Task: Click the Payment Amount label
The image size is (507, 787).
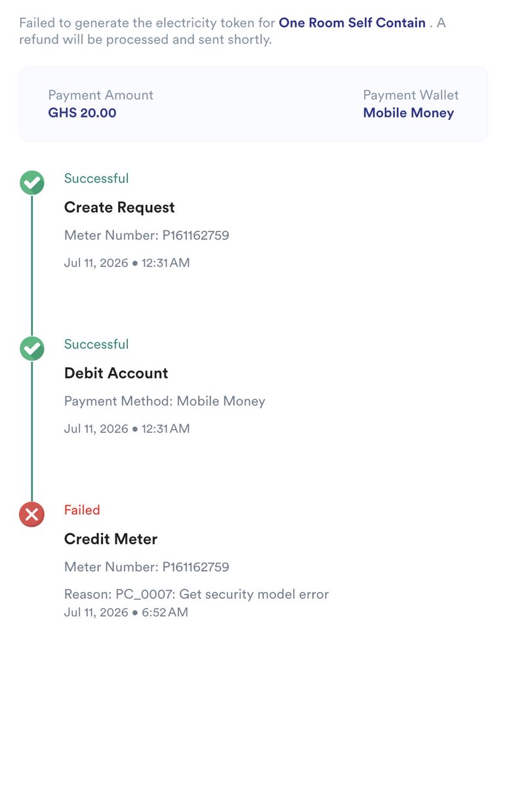Action: (x=101, y=95)
